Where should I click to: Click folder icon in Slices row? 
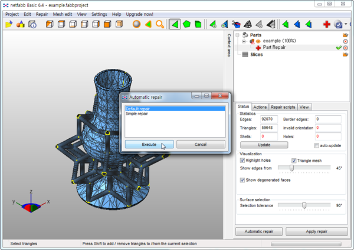tap(345, 55)
